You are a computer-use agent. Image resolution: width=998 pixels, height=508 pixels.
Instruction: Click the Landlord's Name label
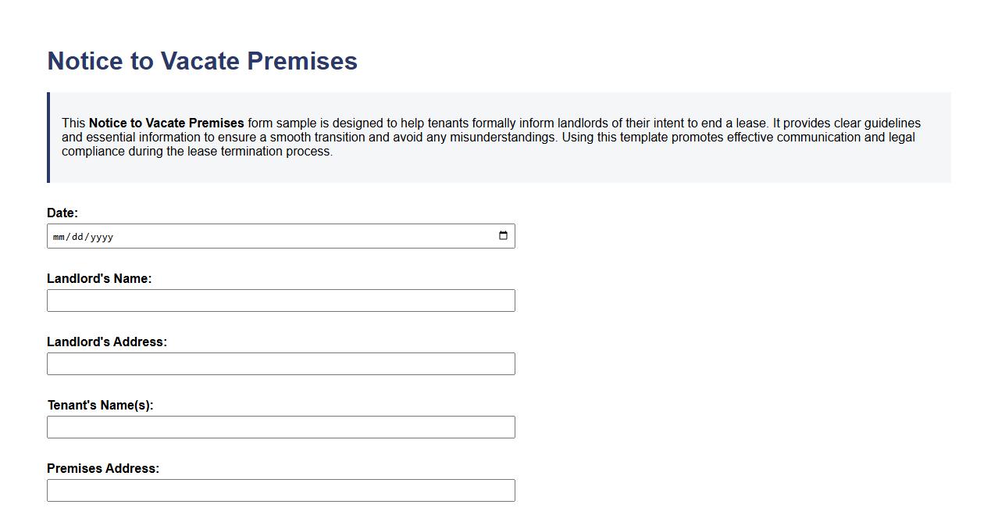100,278
